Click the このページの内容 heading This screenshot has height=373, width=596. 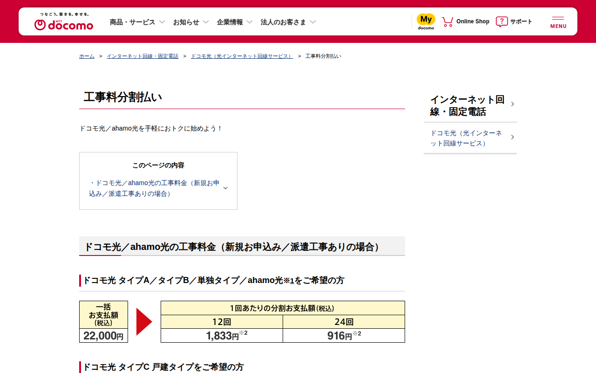point(158,165)
